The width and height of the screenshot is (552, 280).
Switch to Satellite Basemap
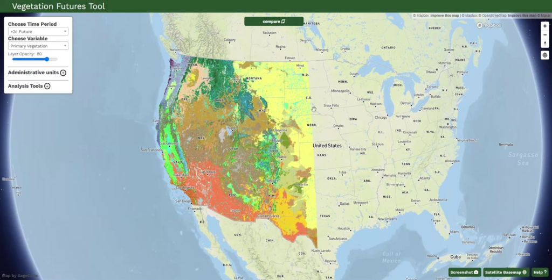tap(506, 272)
